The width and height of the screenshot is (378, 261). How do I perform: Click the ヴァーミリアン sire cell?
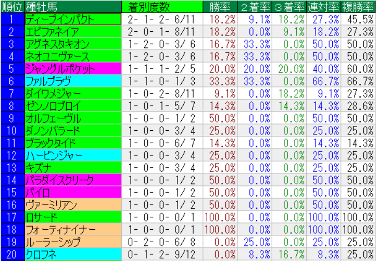coord(73,205)
